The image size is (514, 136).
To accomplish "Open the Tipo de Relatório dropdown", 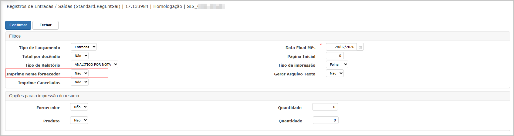I will tap(94, 65).
